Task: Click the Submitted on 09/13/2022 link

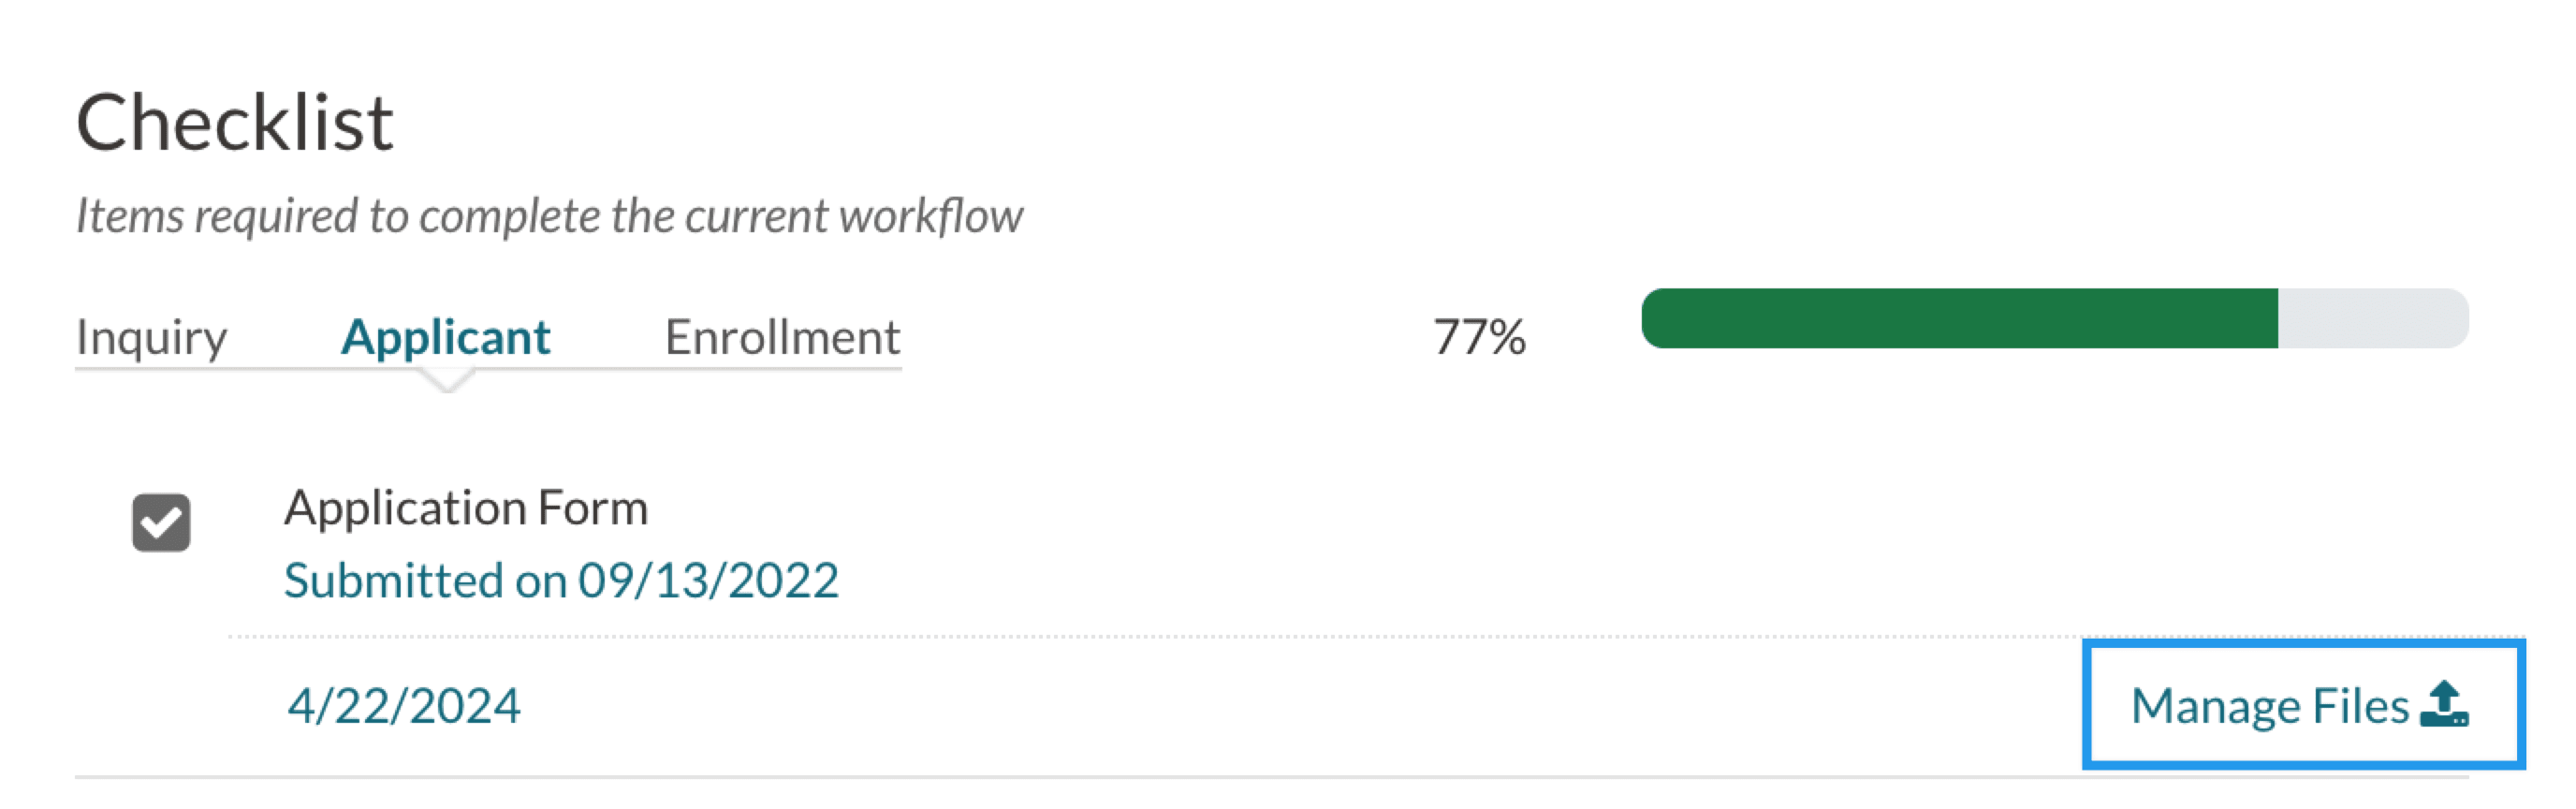Action: (x=561, y=581)
